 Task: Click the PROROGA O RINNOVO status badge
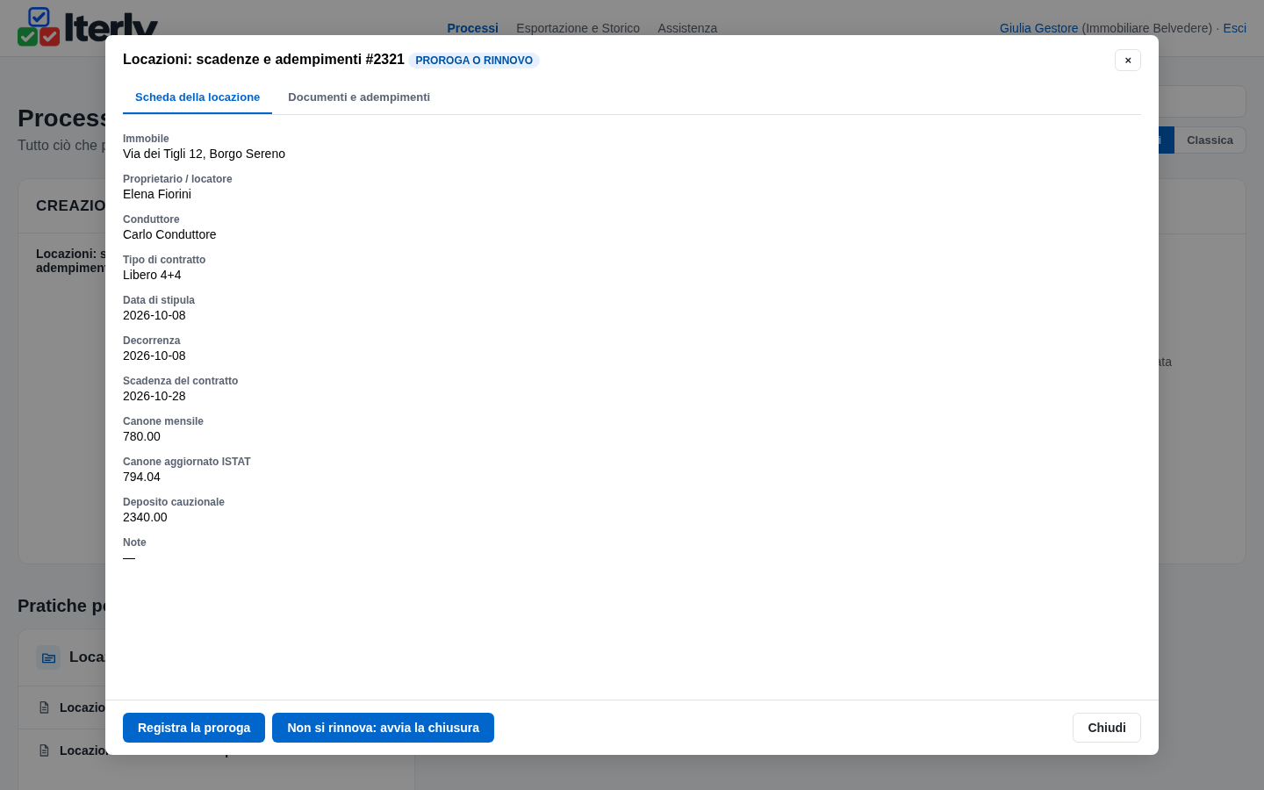point(474,61)
